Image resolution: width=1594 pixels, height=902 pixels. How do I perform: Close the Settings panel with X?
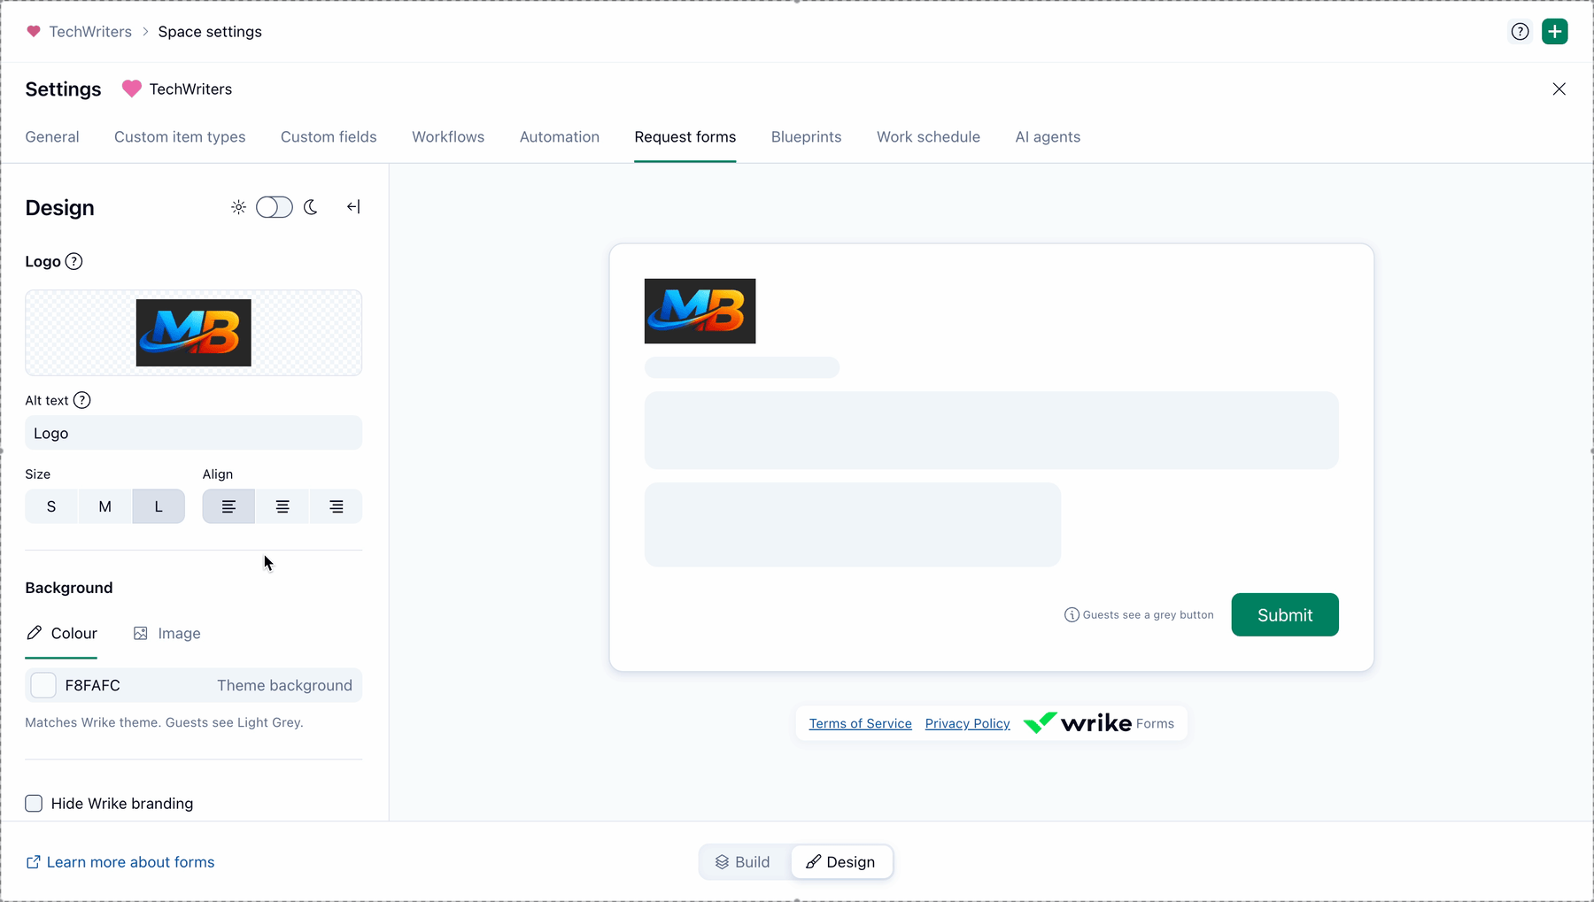click(1559, 89)
